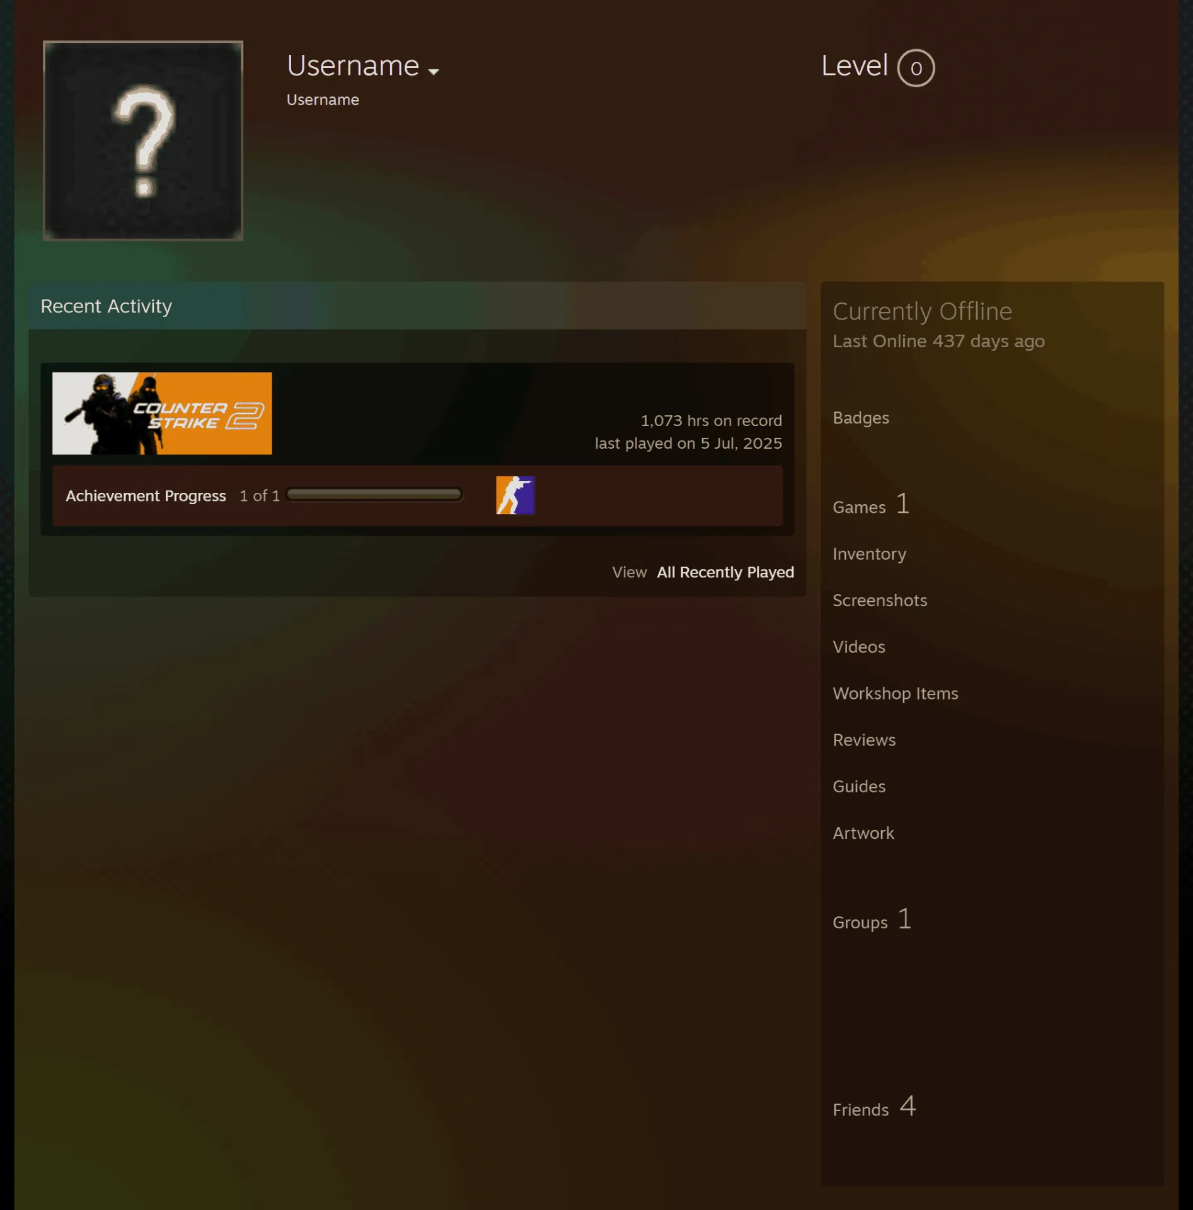Open the Badges section
This screenshot has height=1210, width=1193.
[861, 418]
